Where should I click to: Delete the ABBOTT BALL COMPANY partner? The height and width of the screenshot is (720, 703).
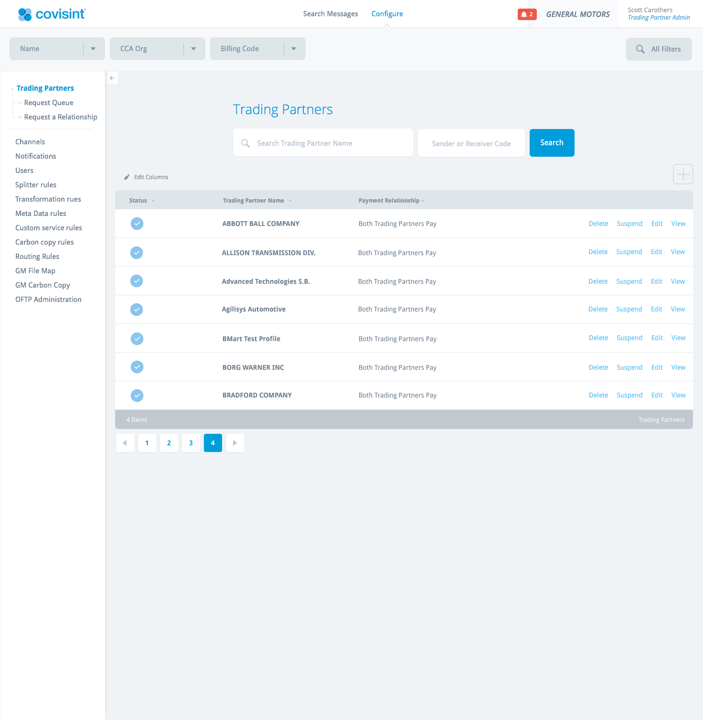(x=598, y=224)
